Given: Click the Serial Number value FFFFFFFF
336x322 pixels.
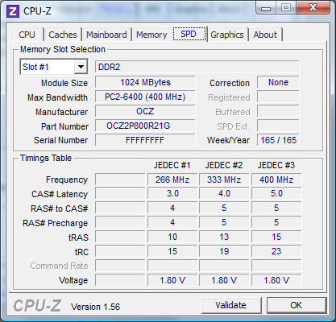Looking at the screenshot, I should 145,140.
